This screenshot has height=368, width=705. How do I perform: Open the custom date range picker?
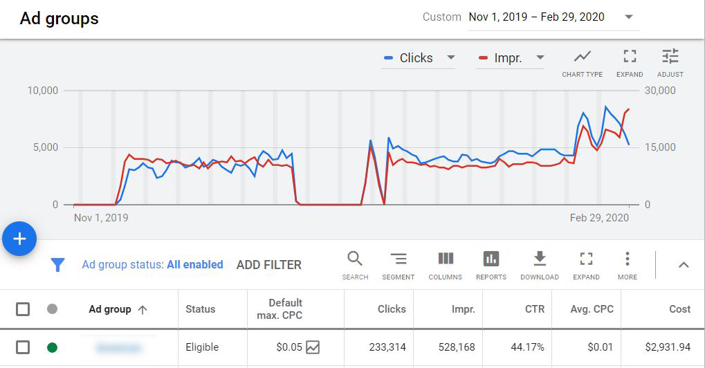pos(551,17)
